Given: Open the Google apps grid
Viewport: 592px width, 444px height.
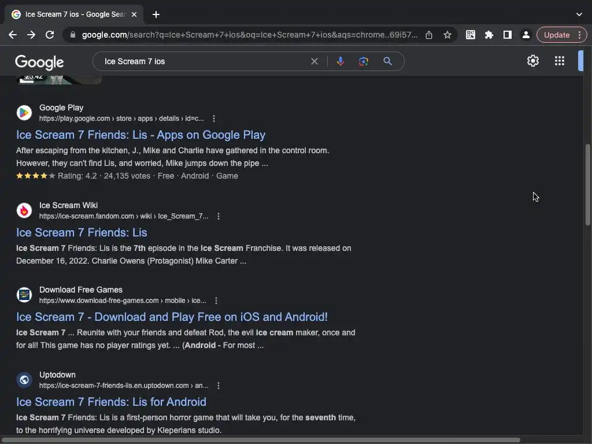Looking at the screenshot, I should click(x=560, y=61).
